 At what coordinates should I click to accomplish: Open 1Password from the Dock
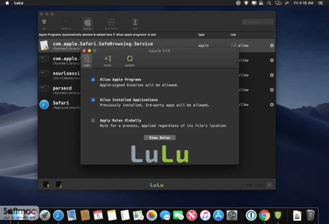pyautogui.click(x=251, y=215)
